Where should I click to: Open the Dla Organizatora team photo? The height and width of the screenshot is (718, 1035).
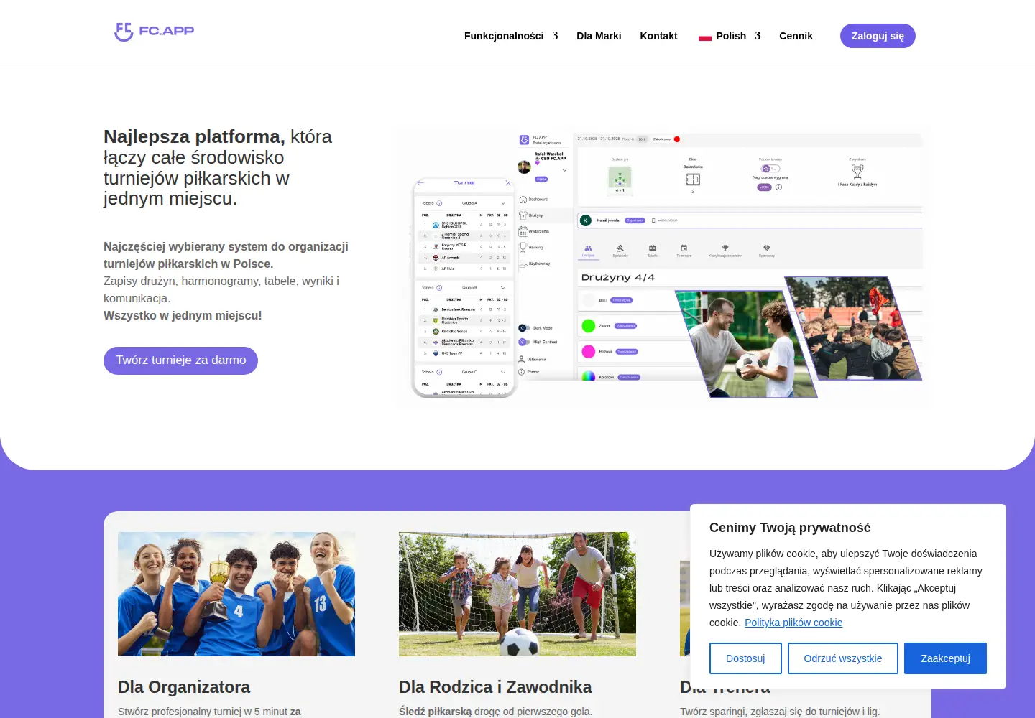(x=236, y=594)
